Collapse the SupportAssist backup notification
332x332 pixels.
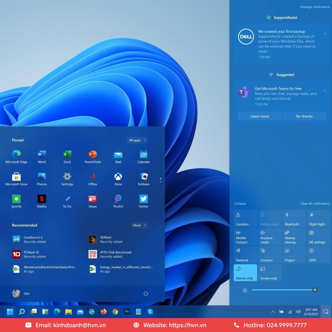pos(325,34)
